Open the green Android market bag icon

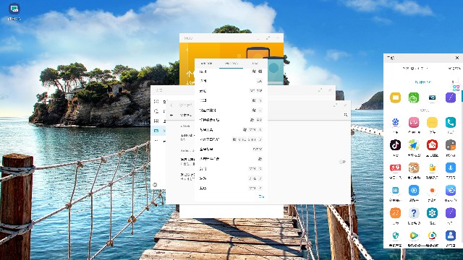tap(414, 97)
